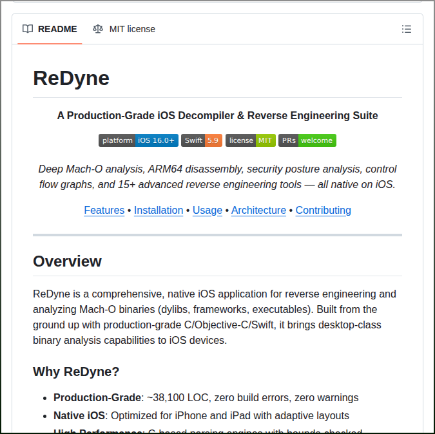
Task: Click the Overview section heading
Action: click(68, 261)
